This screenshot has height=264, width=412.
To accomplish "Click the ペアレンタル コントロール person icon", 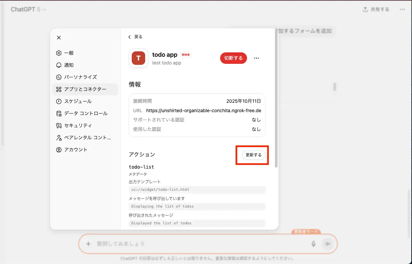I will (59, 138).
